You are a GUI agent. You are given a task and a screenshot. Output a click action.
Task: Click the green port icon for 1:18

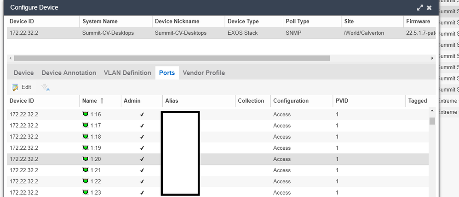[85, 137]
